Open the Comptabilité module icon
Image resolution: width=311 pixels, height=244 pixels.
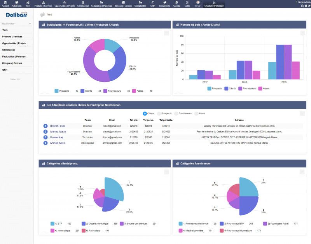[x=140, y=3]
